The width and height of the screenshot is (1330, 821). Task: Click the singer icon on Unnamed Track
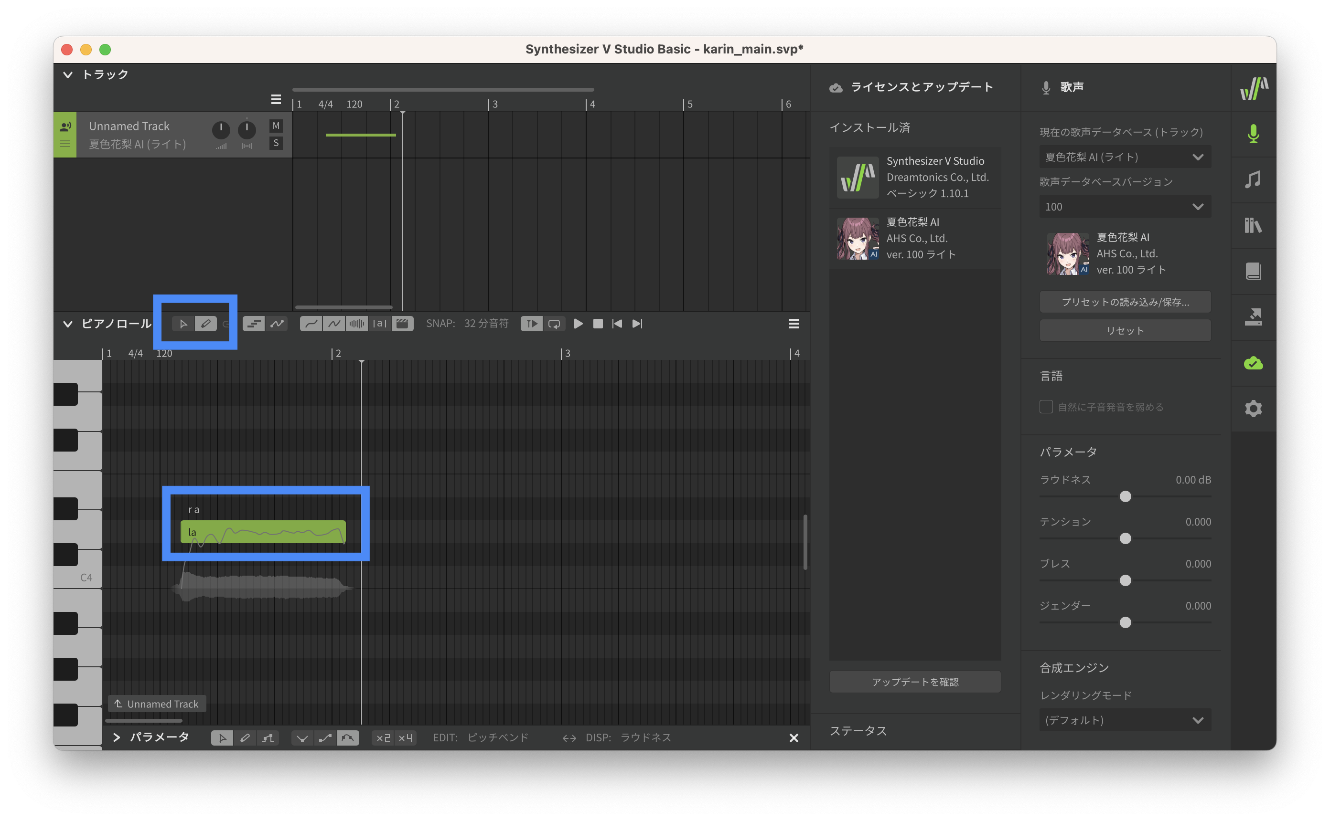(x=65, y=126)
